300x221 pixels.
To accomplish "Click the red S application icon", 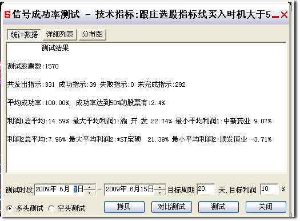I will [x=7, y=14].
